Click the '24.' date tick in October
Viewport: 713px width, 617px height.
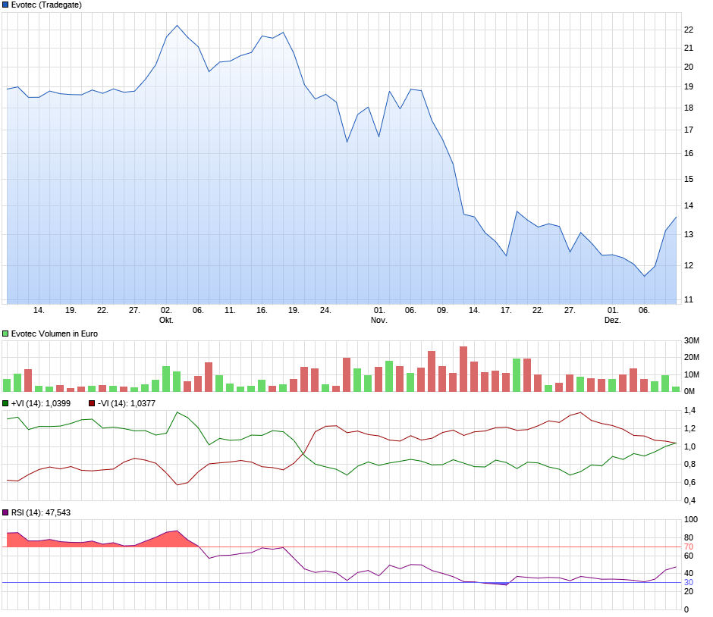325,310
